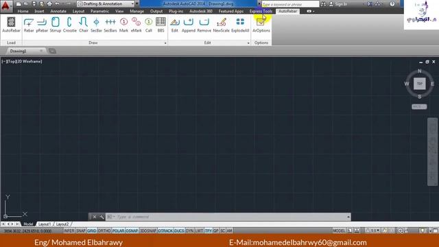Switch to the Insert tab
This screenshot has width=439, height=247.
(39, 11)
